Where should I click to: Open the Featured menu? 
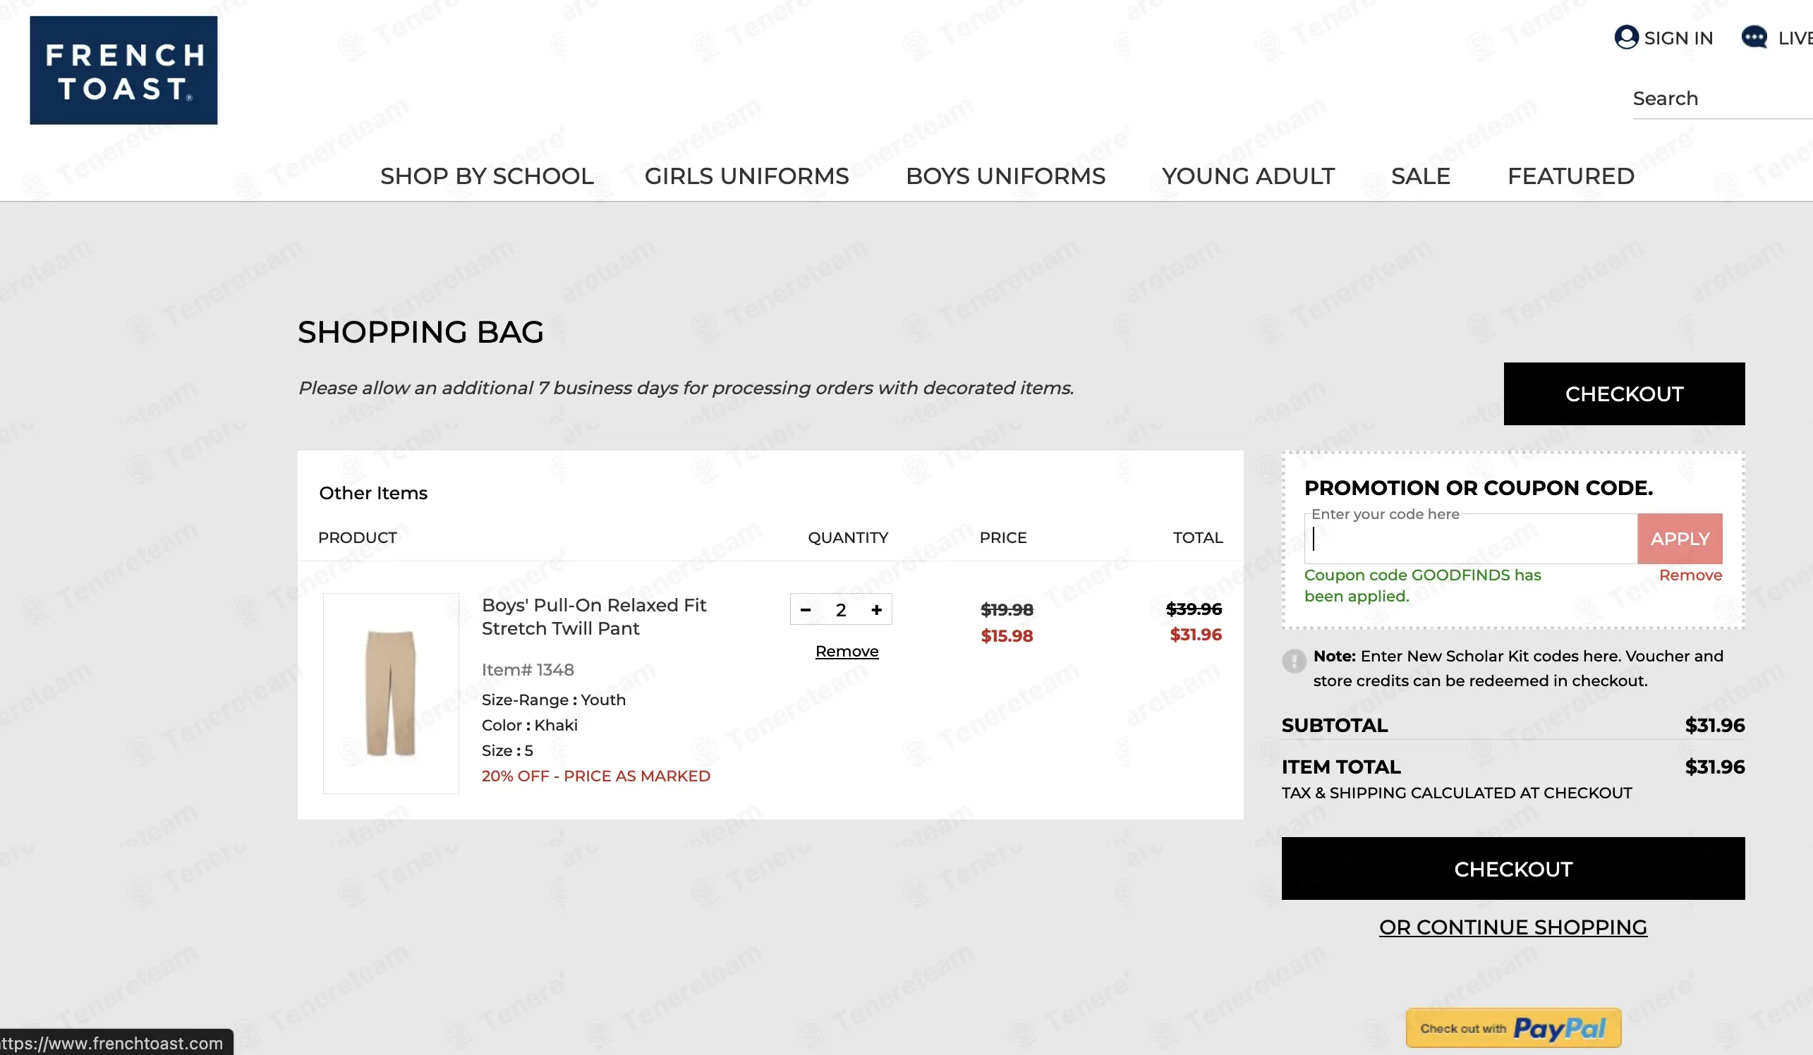tap(1570, 176)
